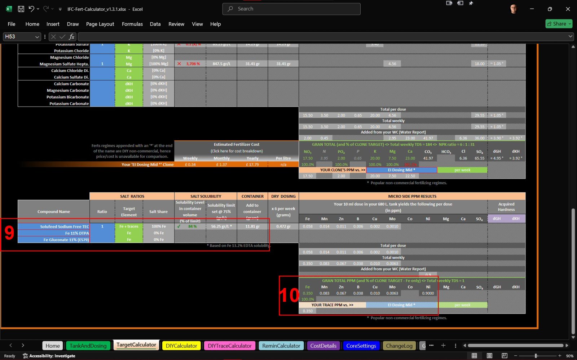Click the Search box in title bar
Viewport: 577px width, 360px height.
coord(291,9)
